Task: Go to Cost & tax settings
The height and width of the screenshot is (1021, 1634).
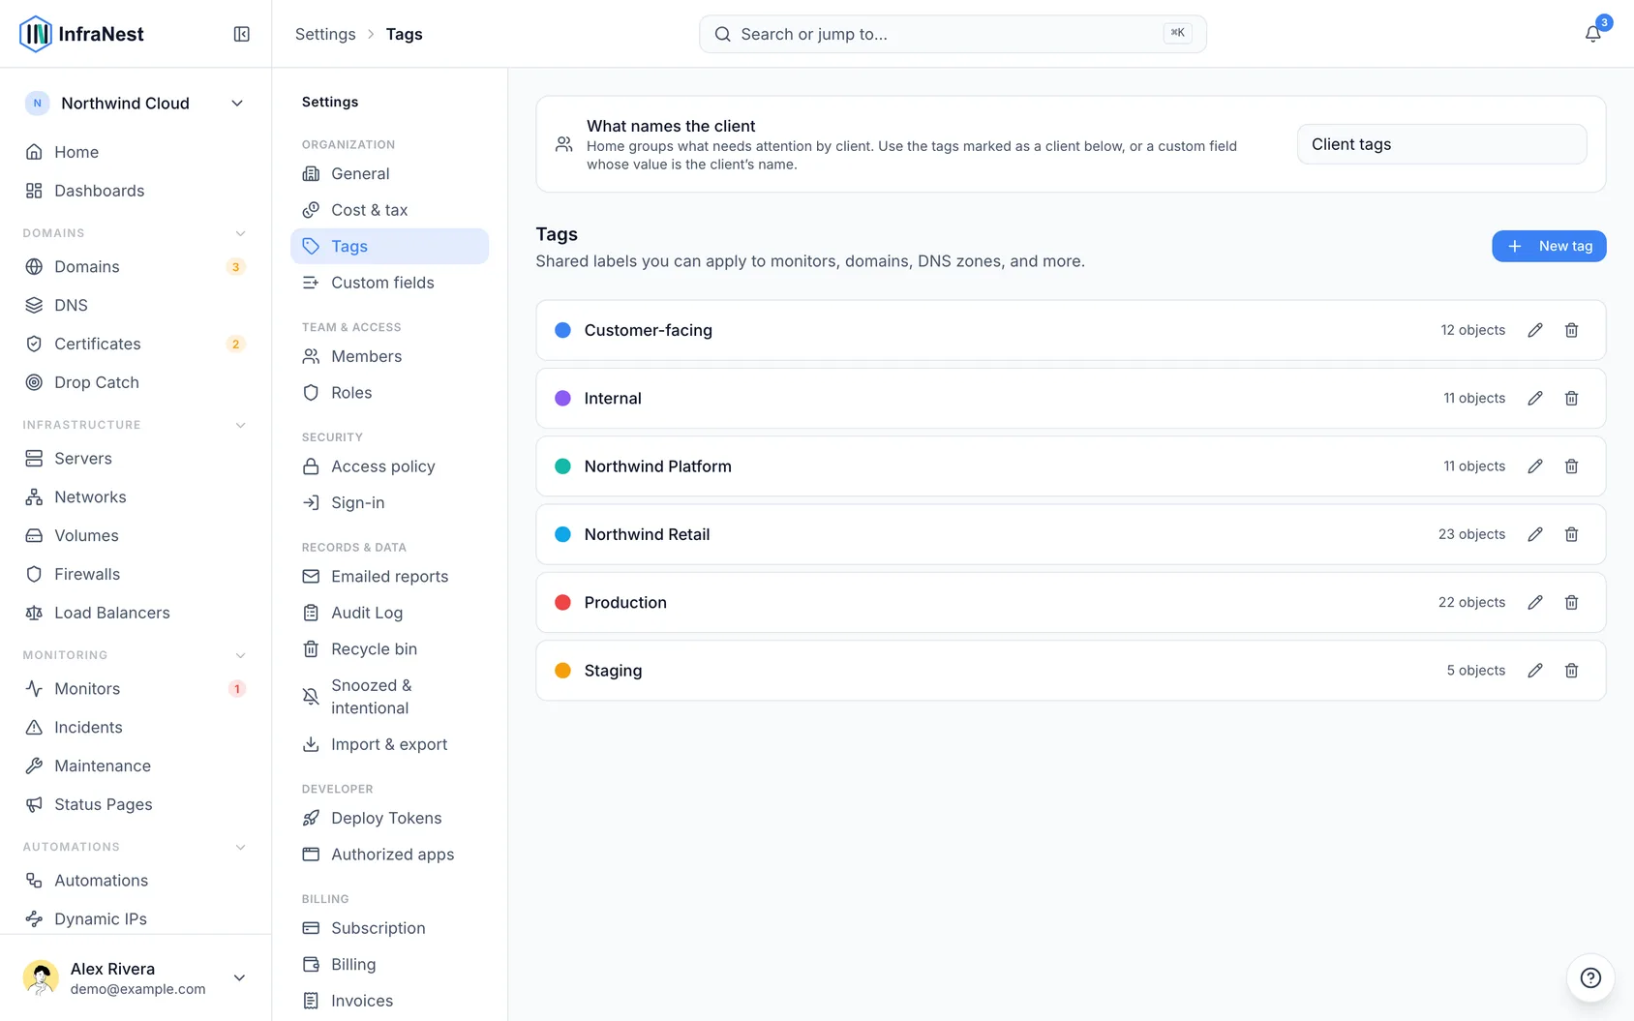Action: coord(389,210)
